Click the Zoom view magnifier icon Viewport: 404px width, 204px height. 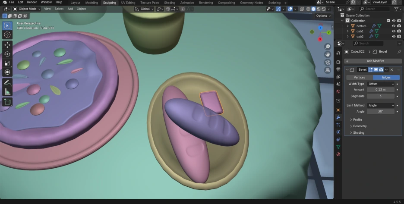pyautogui.click(x=328, y=47)
